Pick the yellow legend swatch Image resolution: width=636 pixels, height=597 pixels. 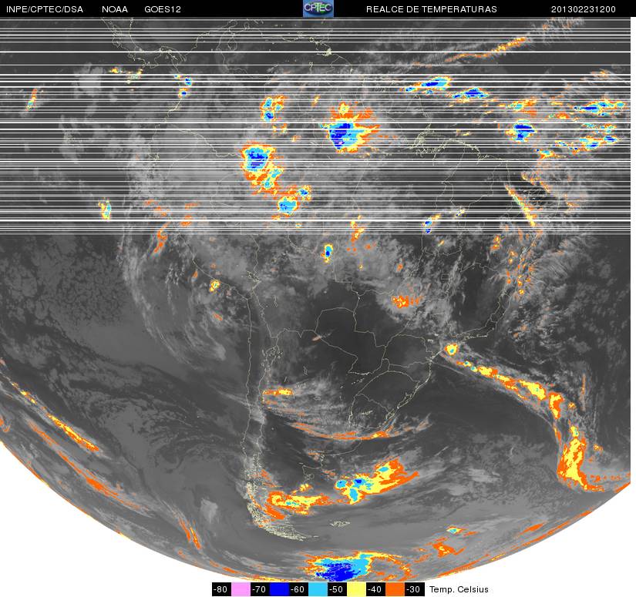point(356,589)
